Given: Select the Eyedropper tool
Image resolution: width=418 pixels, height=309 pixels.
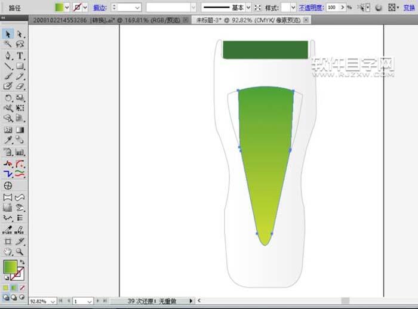Looking at the screenshot, I should click(8, 140).
